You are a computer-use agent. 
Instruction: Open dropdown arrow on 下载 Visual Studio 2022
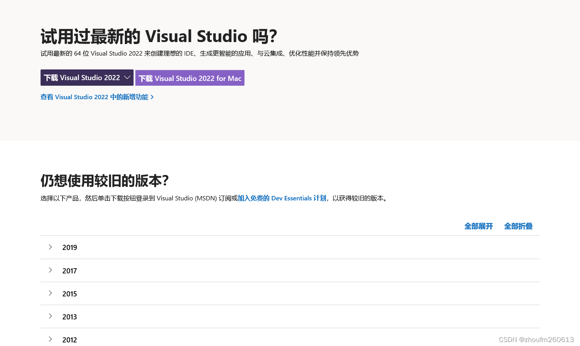(x=127, y=78)
